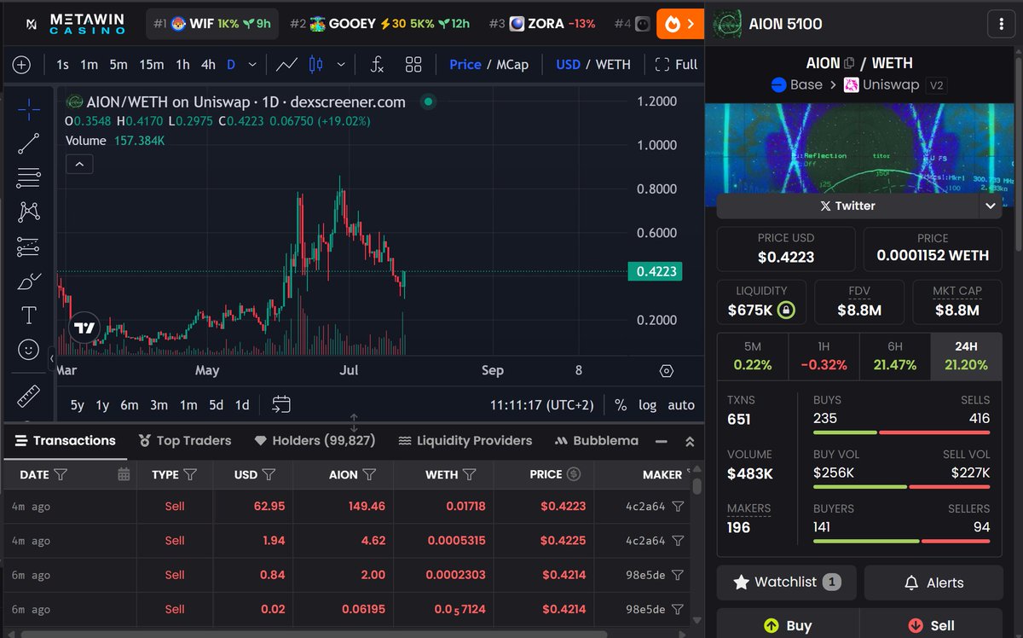Image resolution: width=1023 pixels, height=638 pixels.
Task: Collapse the left drawing toolbar arrow
Action: pyautogui.click(x=51, y=358)
